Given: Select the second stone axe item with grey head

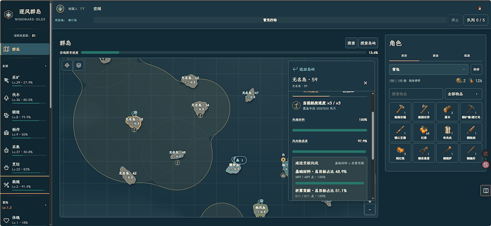Looking at the screenshot, I should coord(424,112).
